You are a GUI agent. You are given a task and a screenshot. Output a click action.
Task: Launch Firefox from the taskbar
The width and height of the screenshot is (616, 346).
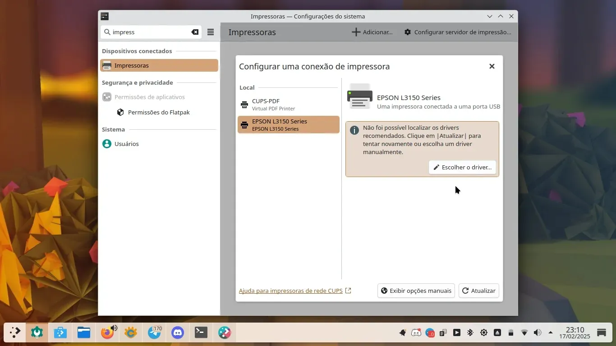[x=107, y=333]
